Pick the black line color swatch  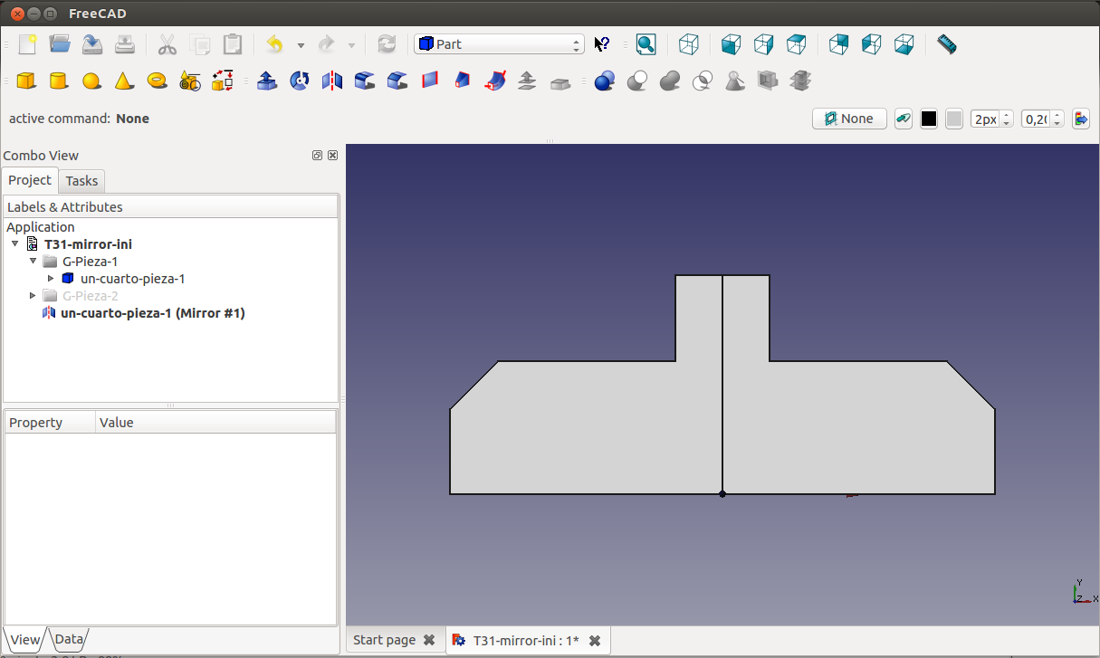(x=929, y=119)
